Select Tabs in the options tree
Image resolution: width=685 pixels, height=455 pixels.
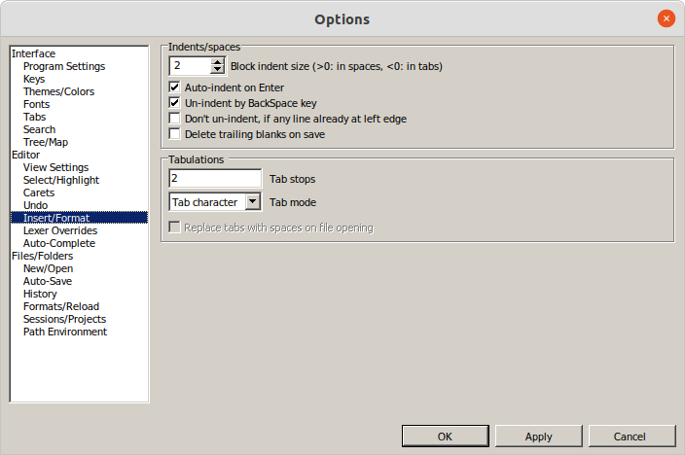click(x=34, y=117)
